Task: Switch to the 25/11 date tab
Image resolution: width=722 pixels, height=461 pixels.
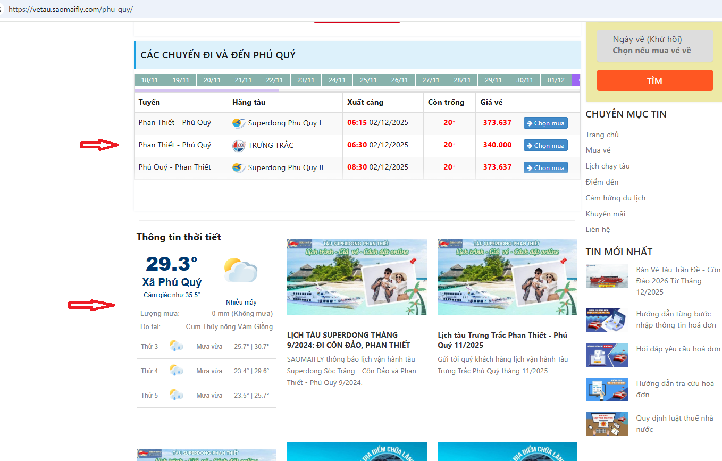Action: [x=368, y=80]
